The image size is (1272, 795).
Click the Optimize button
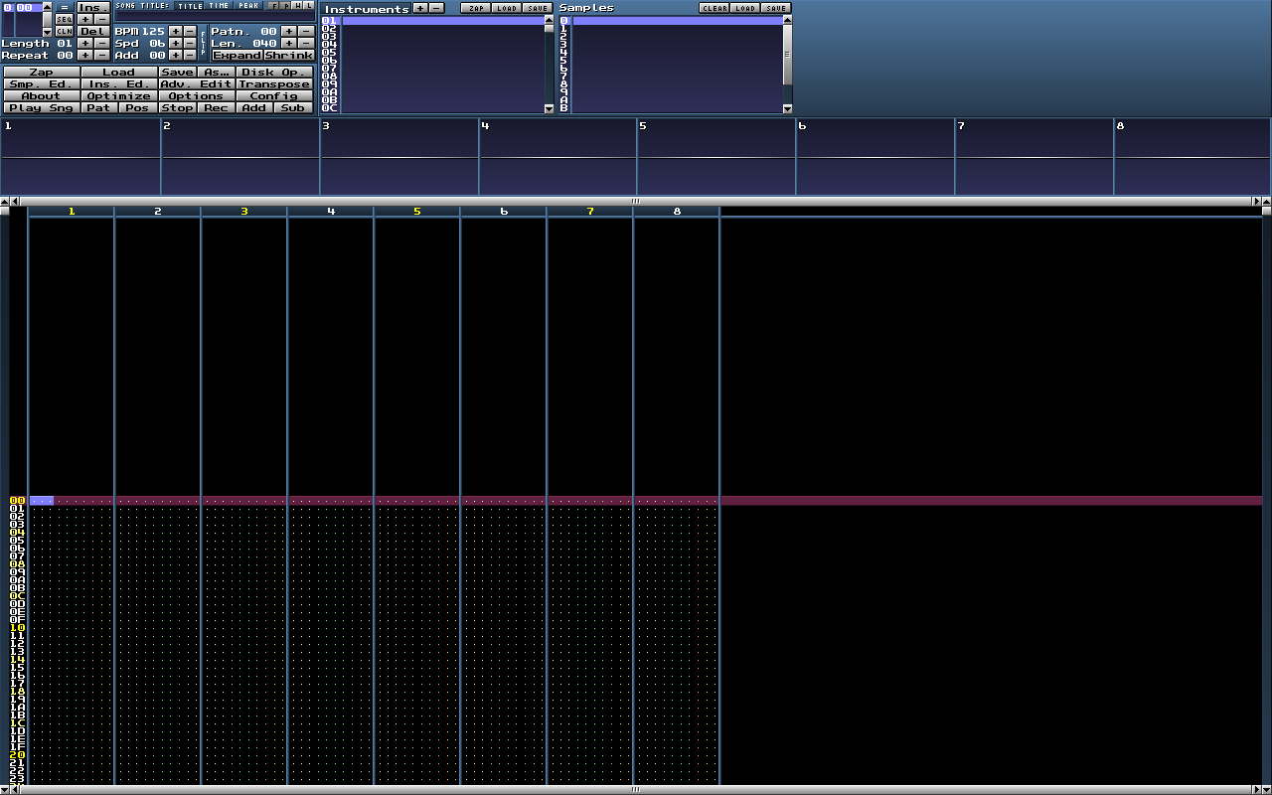pyautogui.click(x=119, y=96)
